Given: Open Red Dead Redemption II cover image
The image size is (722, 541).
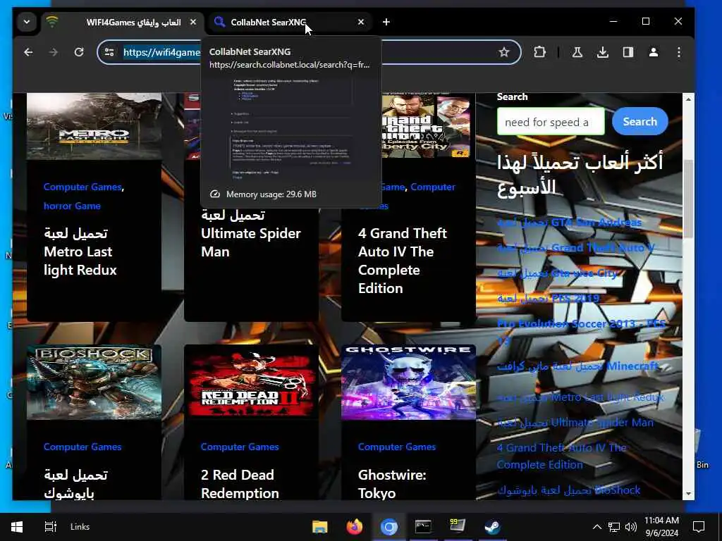Looking at the screenshot, I should coord(252,382).
